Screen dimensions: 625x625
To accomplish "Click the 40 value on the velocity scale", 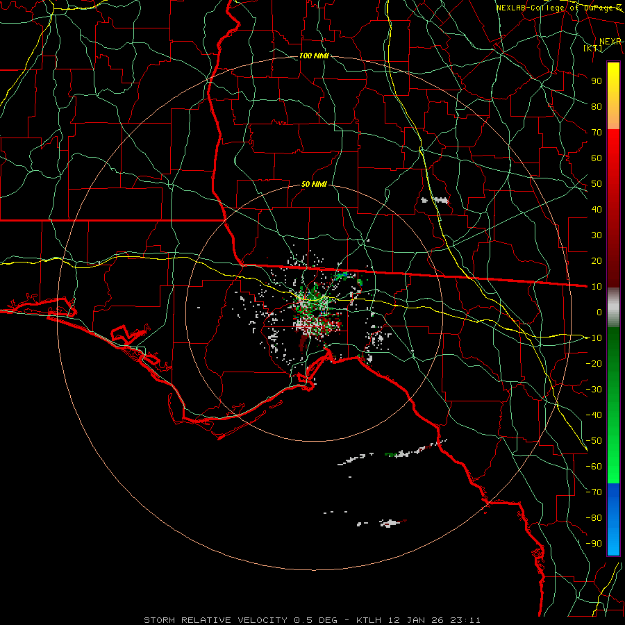I will [x=597, y=210].
